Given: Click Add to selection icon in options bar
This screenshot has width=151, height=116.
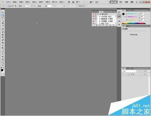Looking at the screenshot, I should coord(11,6).
